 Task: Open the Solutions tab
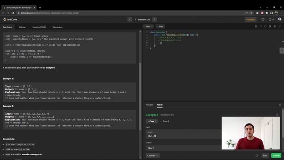tap(39, 27)
